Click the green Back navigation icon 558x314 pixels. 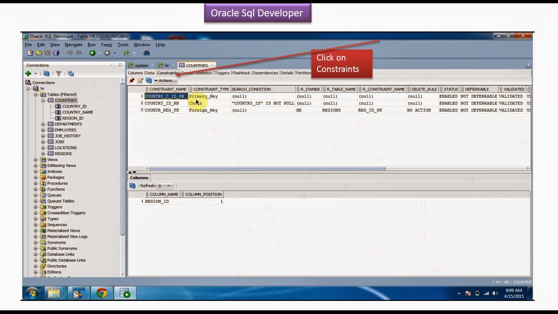pyautogui.click(x=93, y=53)
